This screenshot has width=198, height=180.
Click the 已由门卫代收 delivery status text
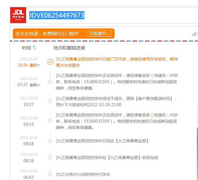117,62
